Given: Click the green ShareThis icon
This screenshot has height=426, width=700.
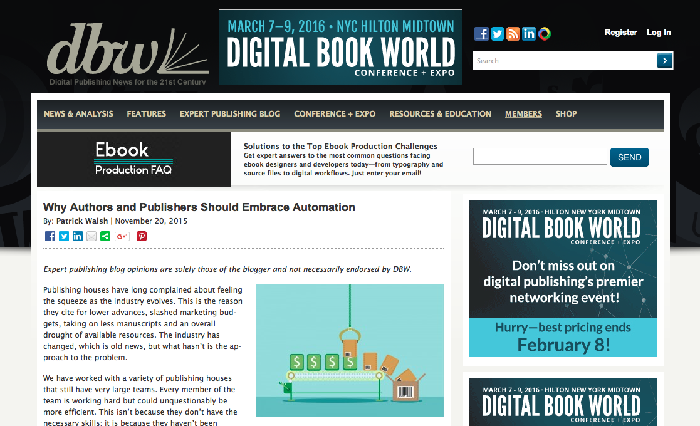Looking at the screenshot, I should (x=105, y=236).
